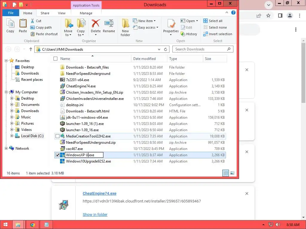Untick the checkbox for the WindowsXP file

[57, 155]
